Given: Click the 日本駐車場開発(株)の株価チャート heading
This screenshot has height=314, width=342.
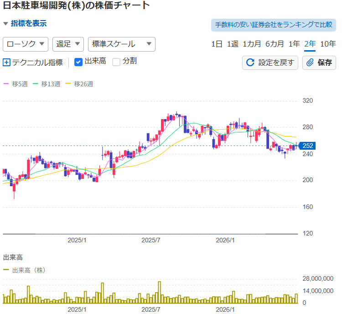Looking at the screenshot, I should click(x=76, y=5).
